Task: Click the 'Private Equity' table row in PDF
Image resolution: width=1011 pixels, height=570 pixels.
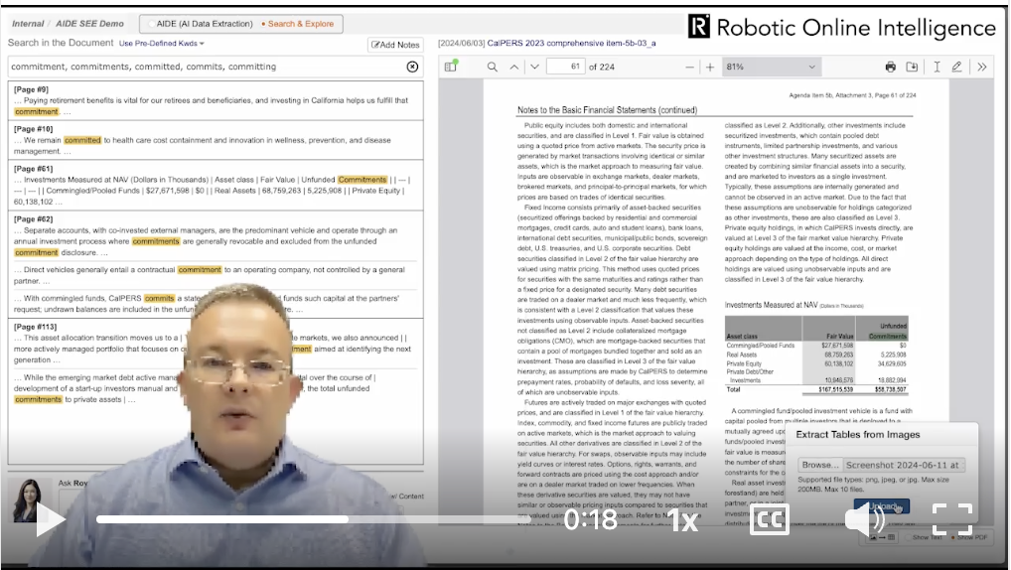Action: [x=816, y=363]
